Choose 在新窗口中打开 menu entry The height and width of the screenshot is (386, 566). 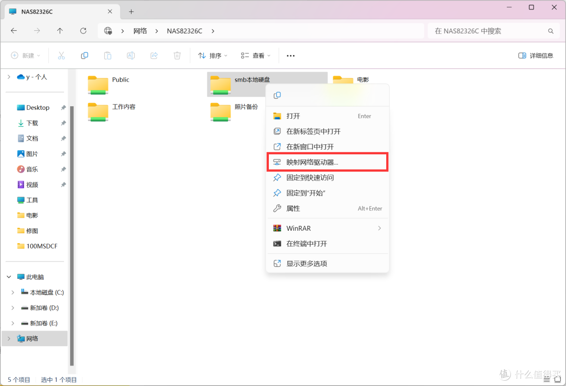click(x=328, y=146)
